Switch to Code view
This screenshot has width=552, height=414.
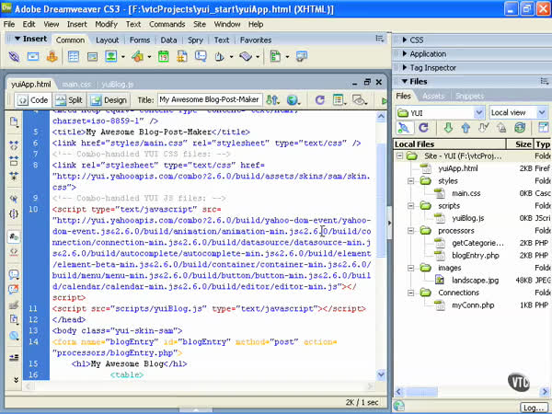click(x=30, y=99)
